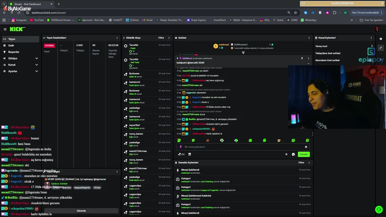This screenshot has width=386, height=217.
Task: Open a new browser tab
Action: 59,4
